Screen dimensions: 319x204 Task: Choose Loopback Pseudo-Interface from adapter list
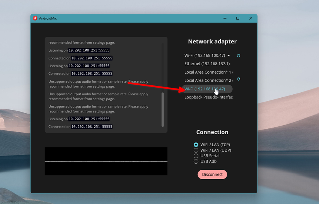pyautogui.click(x=208, y=97)
